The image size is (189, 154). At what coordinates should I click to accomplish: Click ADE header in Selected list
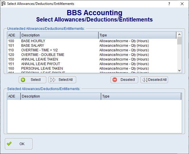tap(14, 96)
